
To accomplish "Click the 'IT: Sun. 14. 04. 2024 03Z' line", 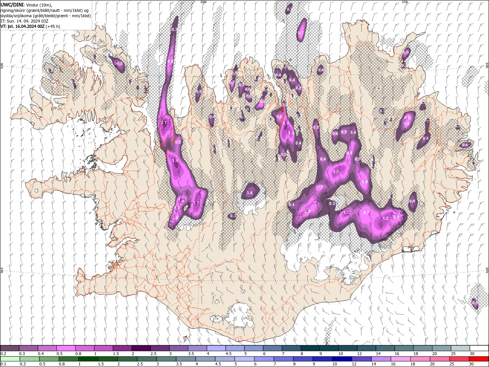I will [x=24, y=21].
